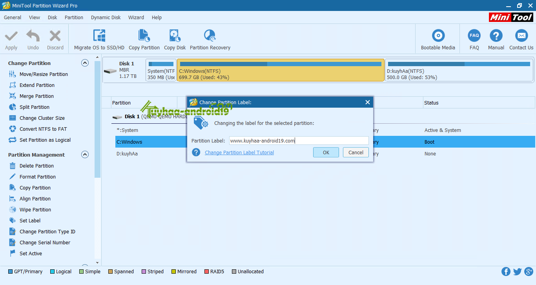Select Copy Partition in sidebar
536x285 pixels.
coord(35,188)
